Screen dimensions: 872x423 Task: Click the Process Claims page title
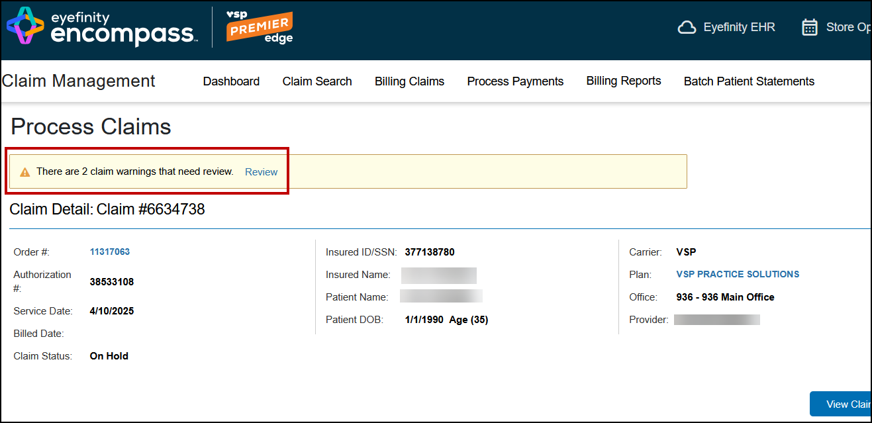point(91,126)
